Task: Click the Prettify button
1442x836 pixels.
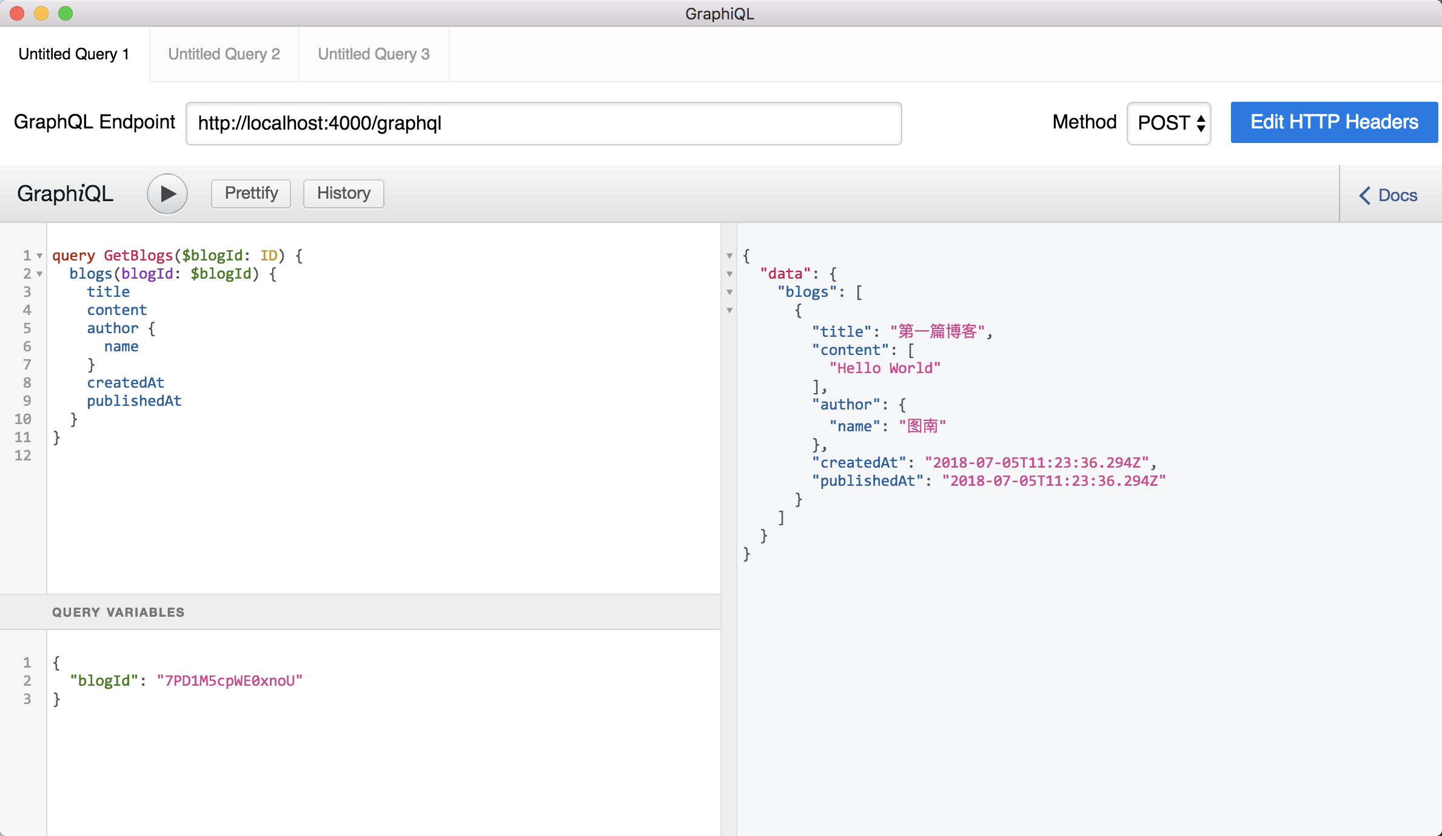Action: 251,193
